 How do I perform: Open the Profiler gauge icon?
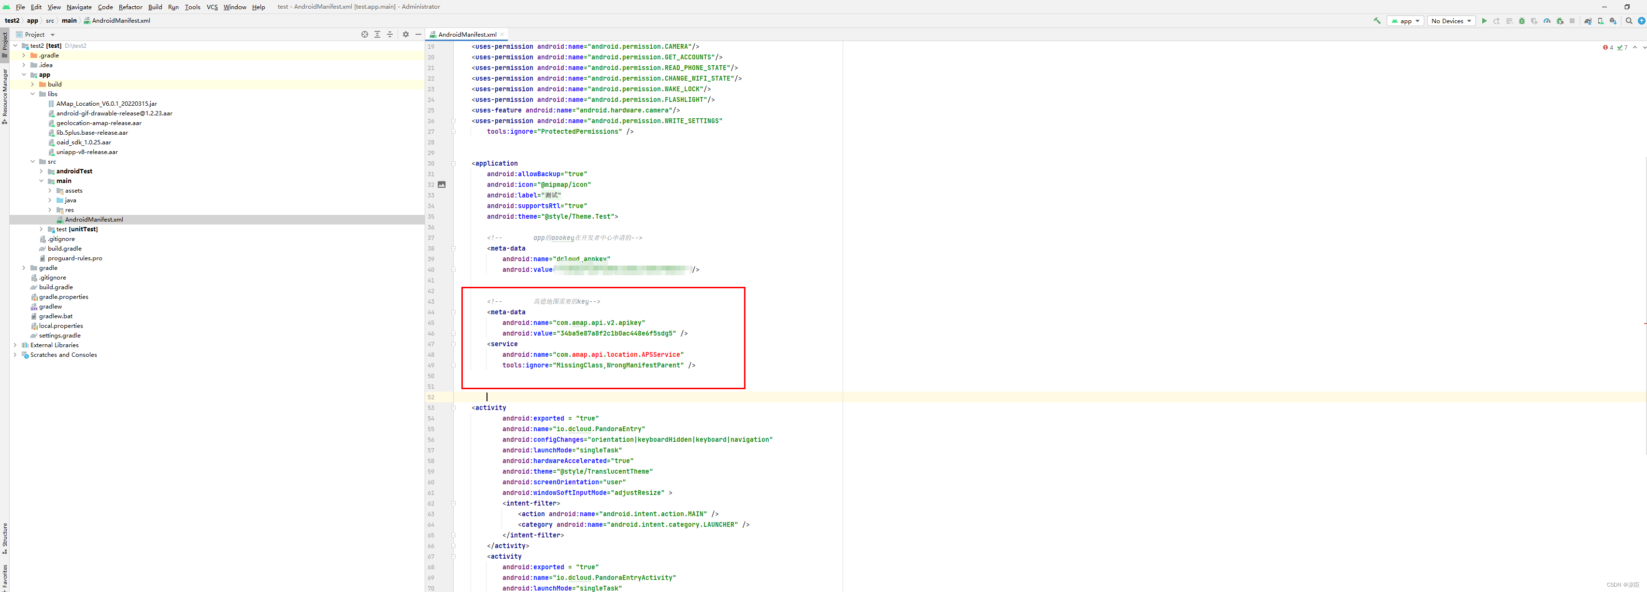coord(1547,21)
